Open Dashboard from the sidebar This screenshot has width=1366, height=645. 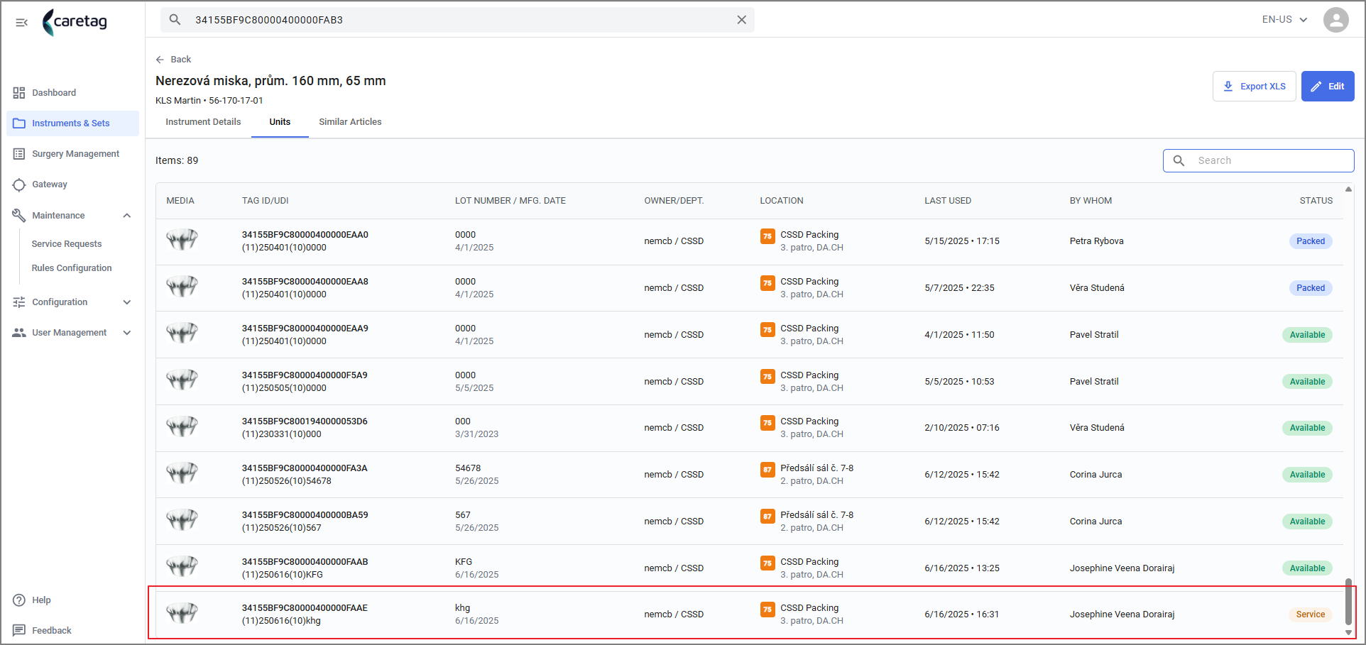tap(72, 93)
